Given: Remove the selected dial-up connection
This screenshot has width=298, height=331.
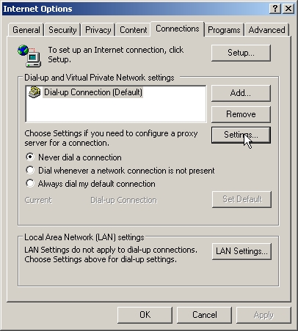Looking at the screenshot, I should pos(241,114).
